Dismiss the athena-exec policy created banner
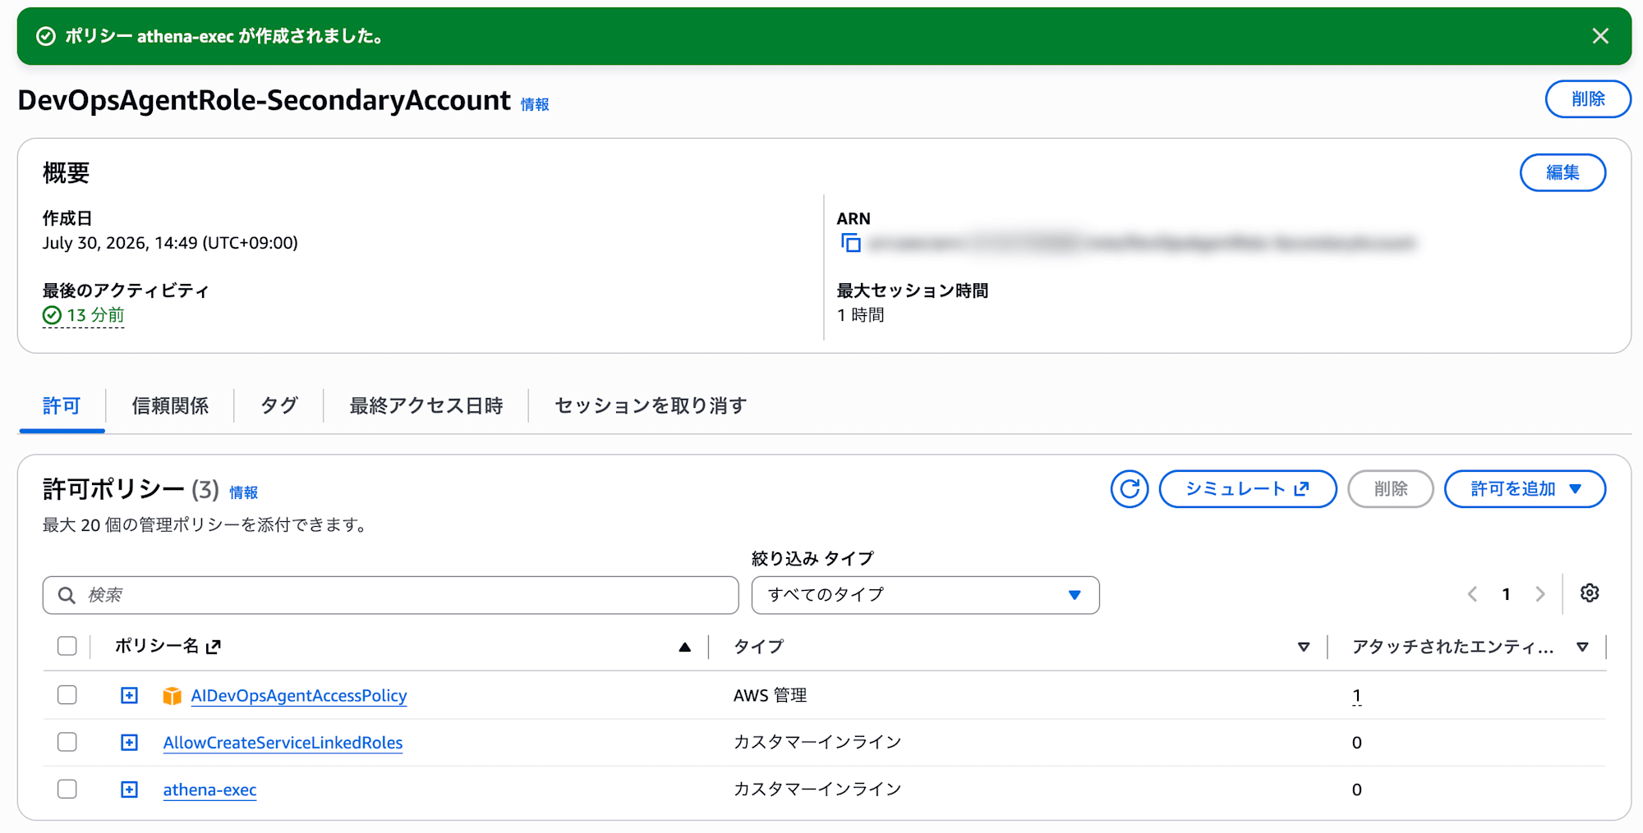Image resolution: width=1643 pixels, height=833 pixels. point(1599,36)
